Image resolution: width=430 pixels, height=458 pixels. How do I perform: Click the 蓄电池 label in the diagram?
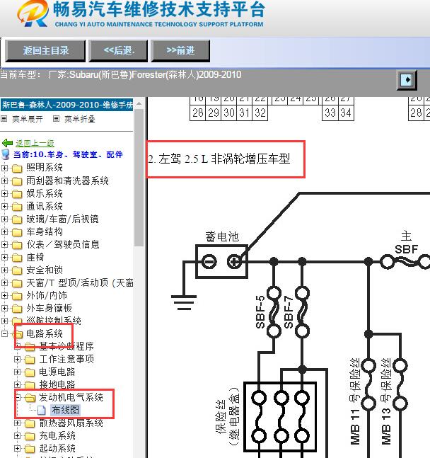click(x=222, y=236)
